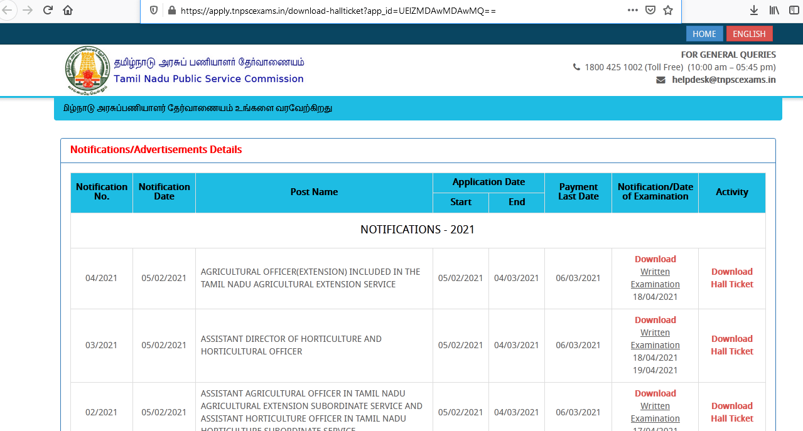Bookmark this page with the star
Viewport: 803px width, 431px height.
tap(668, 11)
